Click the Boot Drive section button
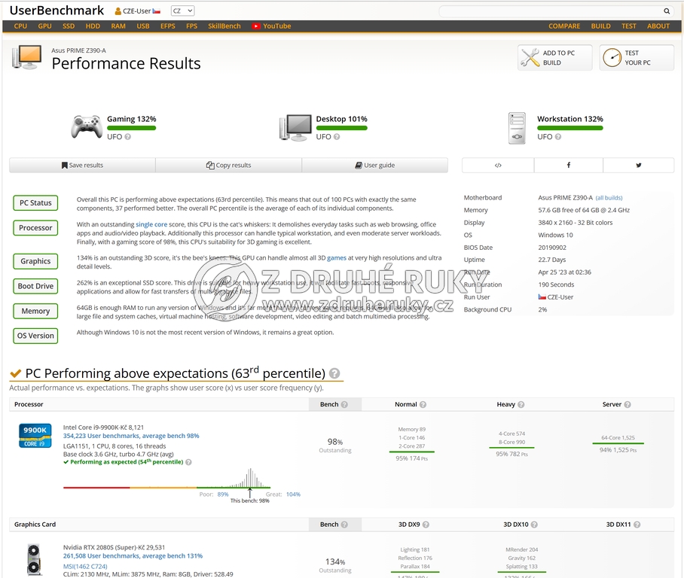The image size is (684, 578). pos(35,287)
